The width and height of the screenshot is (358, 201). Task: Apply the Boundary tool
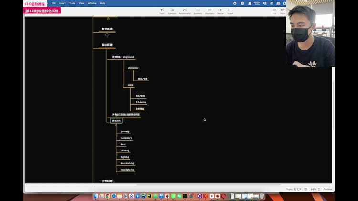pos(210,10)
